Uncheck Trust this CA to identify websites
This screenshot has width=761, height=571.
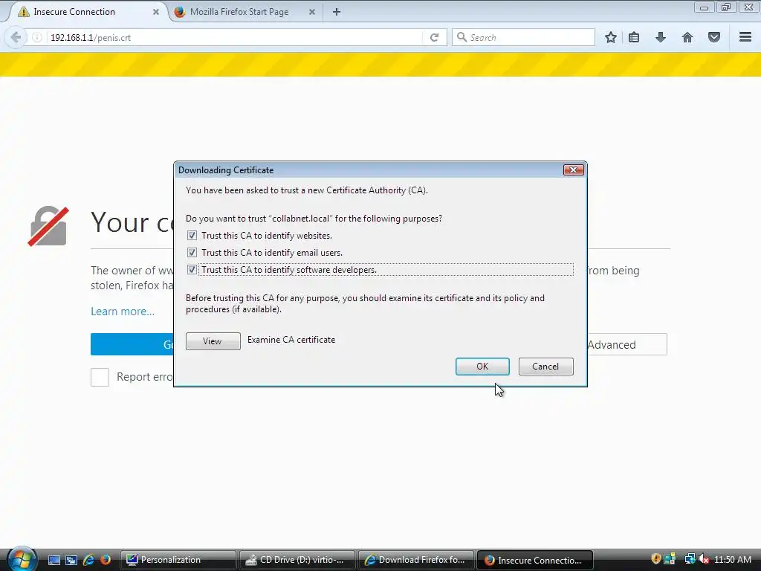[x=192, y=236]
